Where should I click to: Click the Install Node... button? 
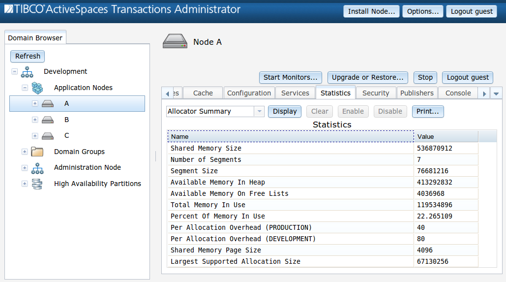(371, 11)
